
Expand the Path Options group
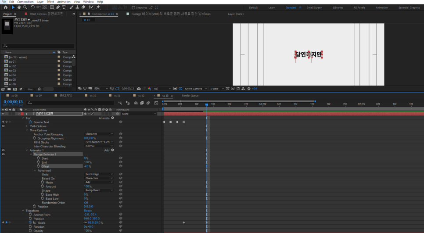click(x=27, y=126)
